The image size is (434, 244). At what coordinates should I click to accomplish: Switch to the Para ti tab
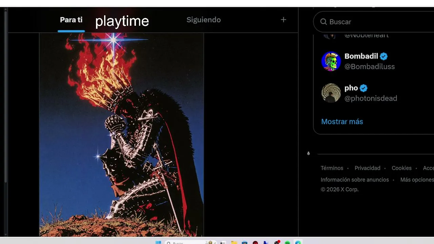point(71,20)
